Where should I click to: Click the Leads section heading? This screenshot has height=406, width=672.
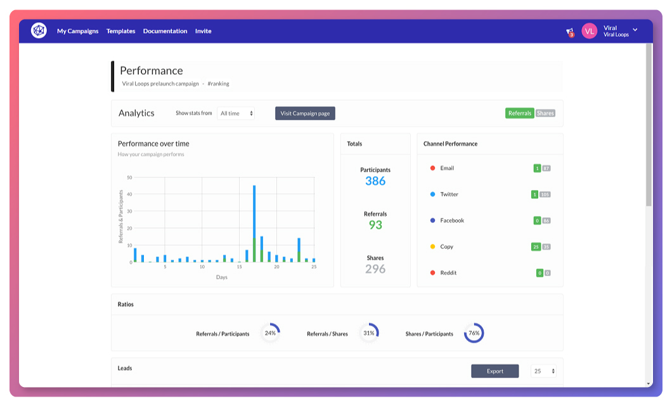coord(125,368)
